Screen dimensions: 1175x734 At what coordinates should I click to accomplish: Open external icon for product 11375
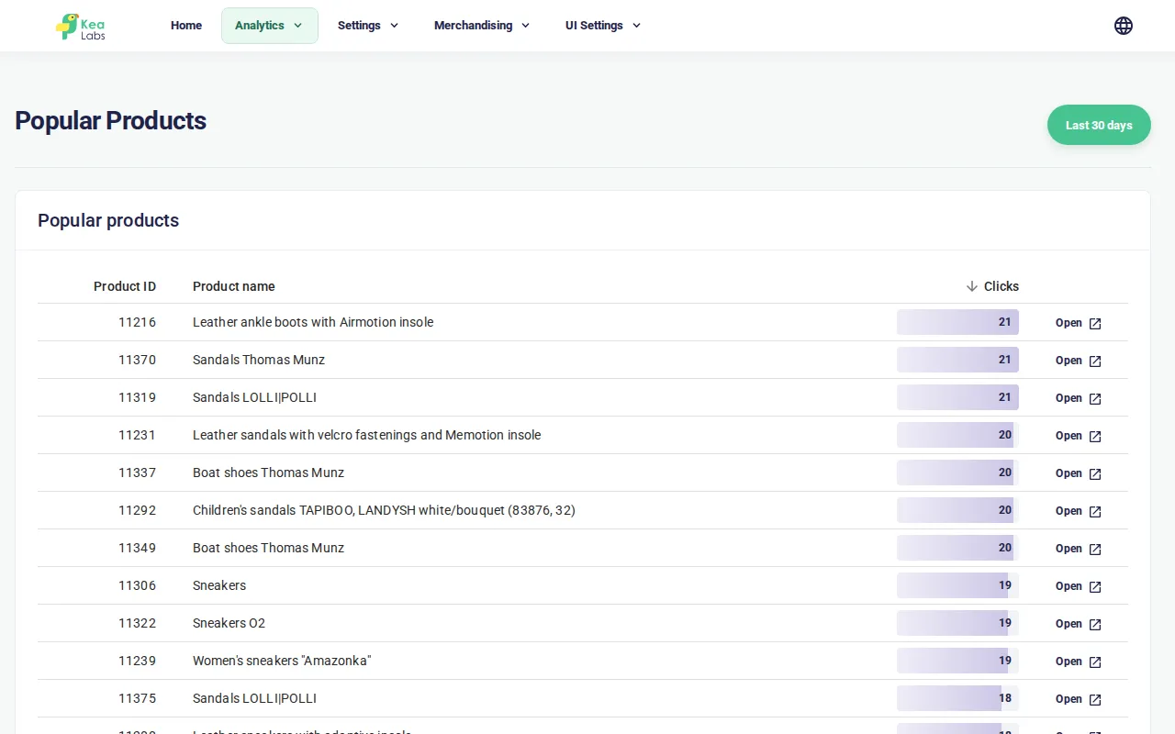1095,699
